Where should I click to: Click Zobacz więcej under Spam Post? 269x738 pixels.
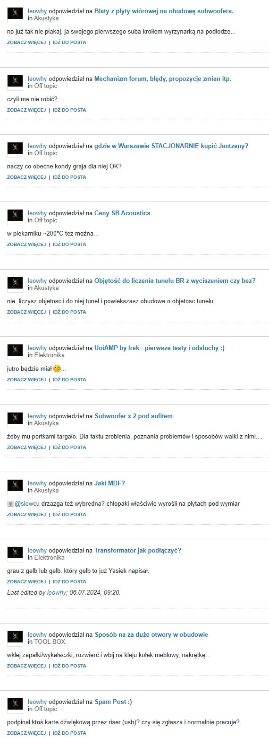26,733
